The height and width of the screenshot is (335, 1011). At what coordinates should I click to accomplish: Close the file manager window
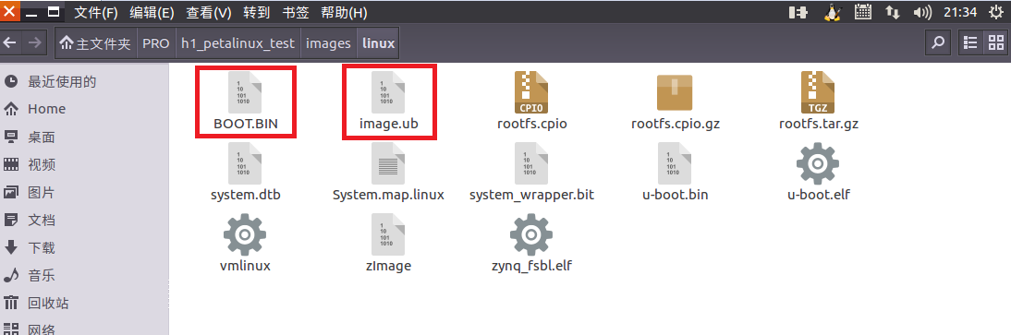[10, 11]
